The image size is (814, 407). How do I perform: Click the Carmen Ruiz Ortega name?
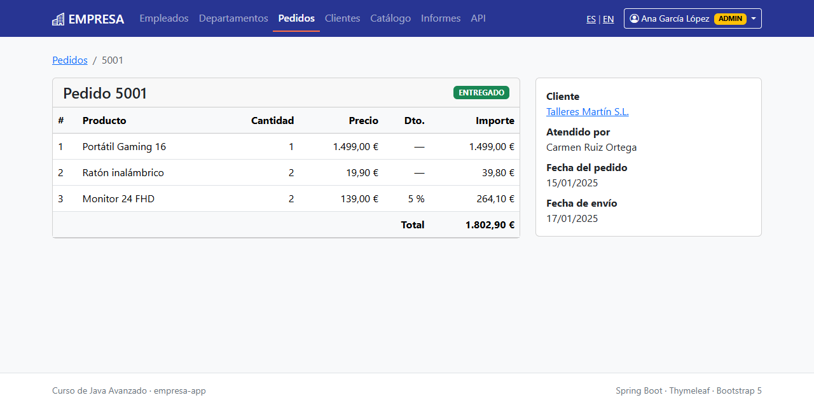coord(591,148)
